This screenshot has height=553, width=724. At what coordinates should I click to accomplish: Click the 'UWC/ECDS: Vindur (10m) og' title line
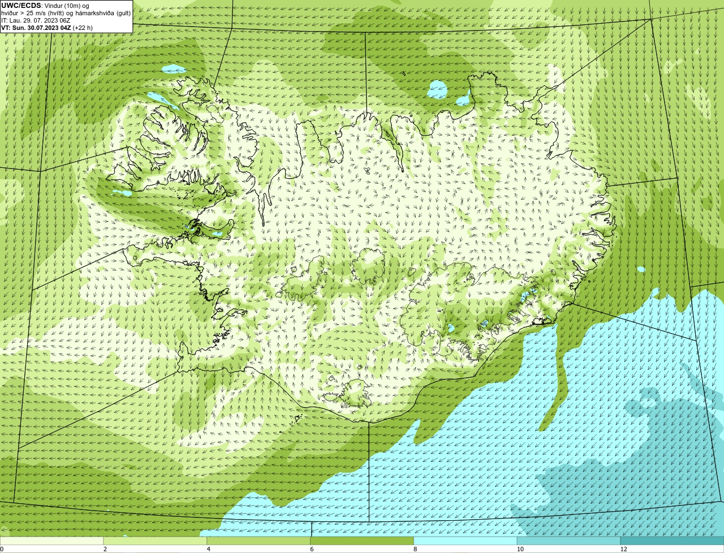[x=45, y=6]
